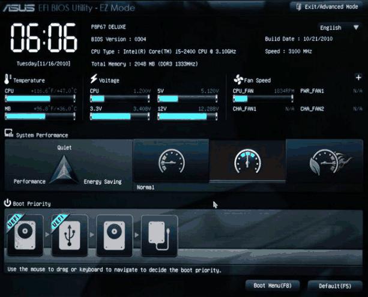Load defaults with Default(F5) button
Image resolution: width=368 pixels, height=297 pixels.
point(335,286)
